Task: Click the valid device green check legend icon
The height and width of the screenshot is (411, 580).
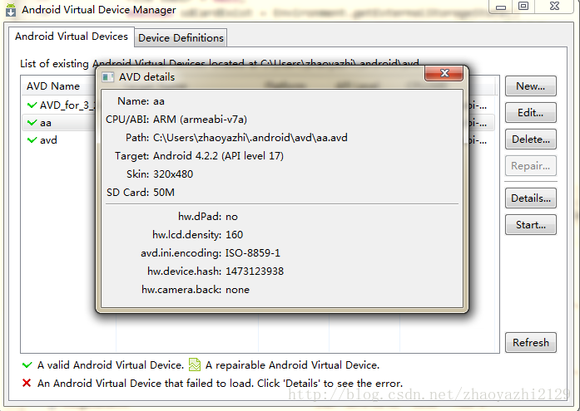Action: [x=27, y=365]
